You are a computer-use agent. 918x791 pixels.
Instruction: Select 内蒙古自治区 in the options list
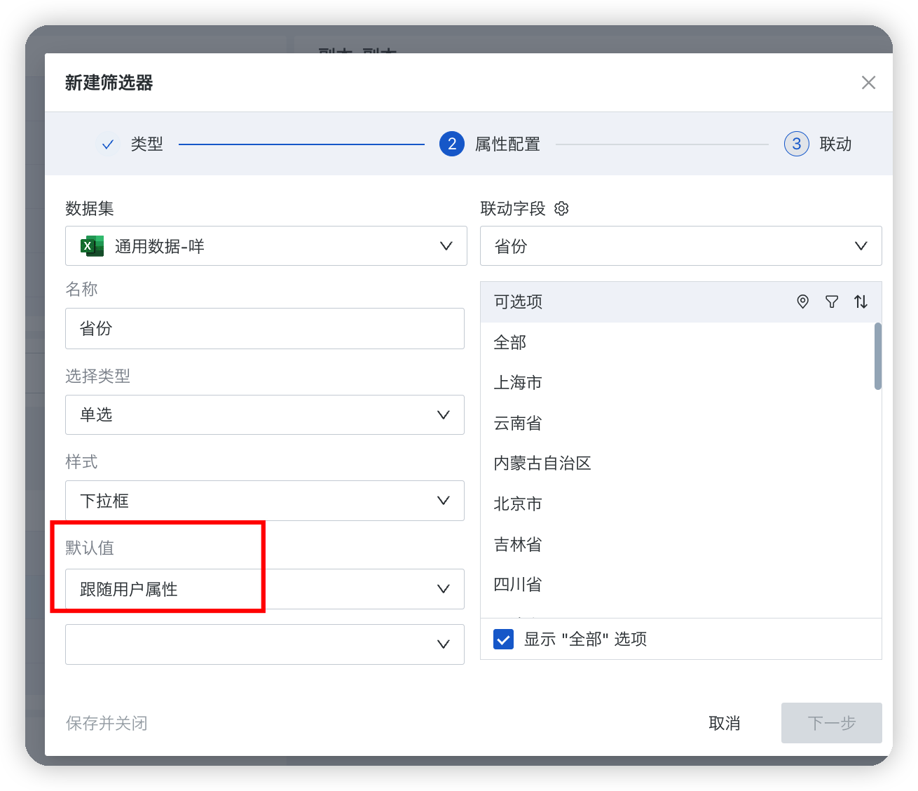(677, 464)
